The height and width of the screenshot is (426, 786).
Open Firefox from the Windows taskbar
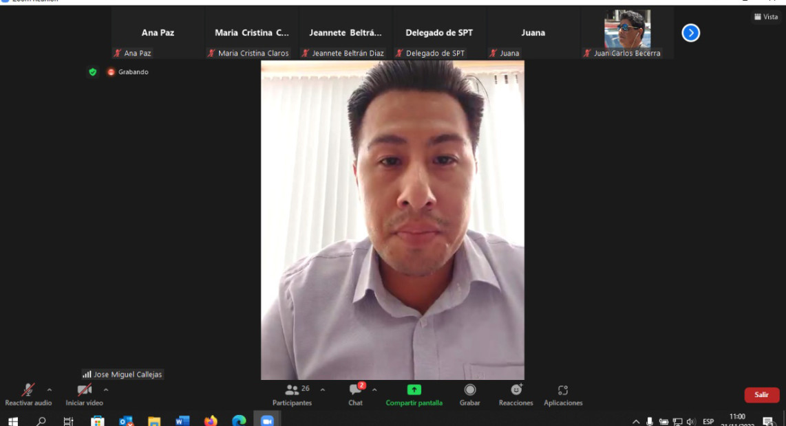(211, 421)
